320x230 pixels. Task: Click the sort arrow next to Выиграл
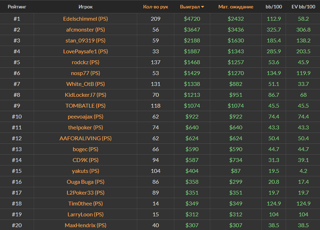pyautogui.click(x=203, y=7)
